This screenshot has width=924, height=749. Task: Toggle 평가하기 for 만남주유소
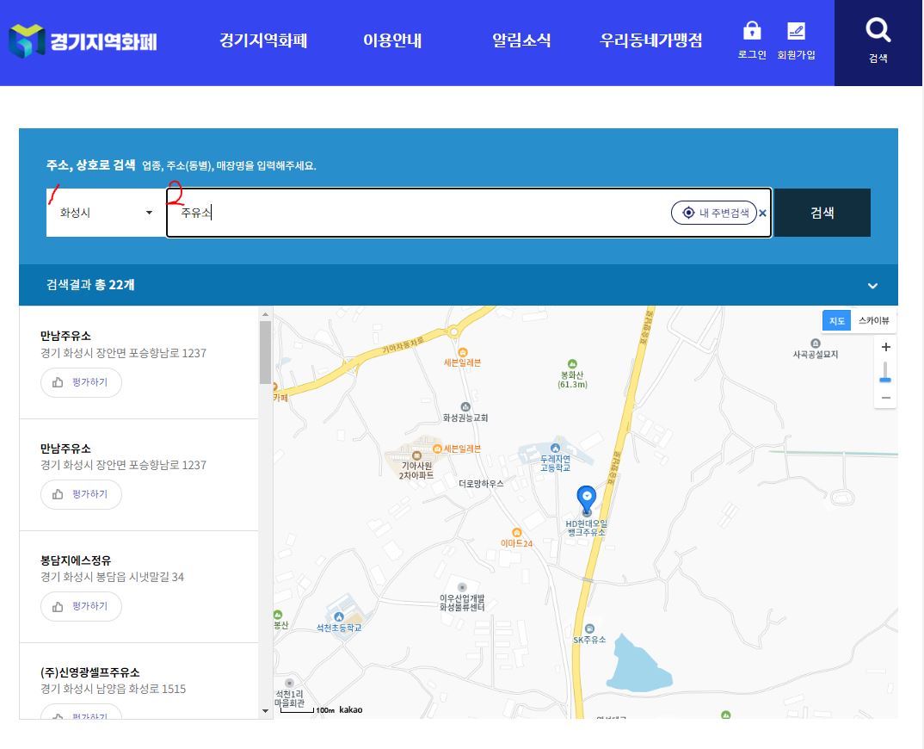[x=81, y=382]
